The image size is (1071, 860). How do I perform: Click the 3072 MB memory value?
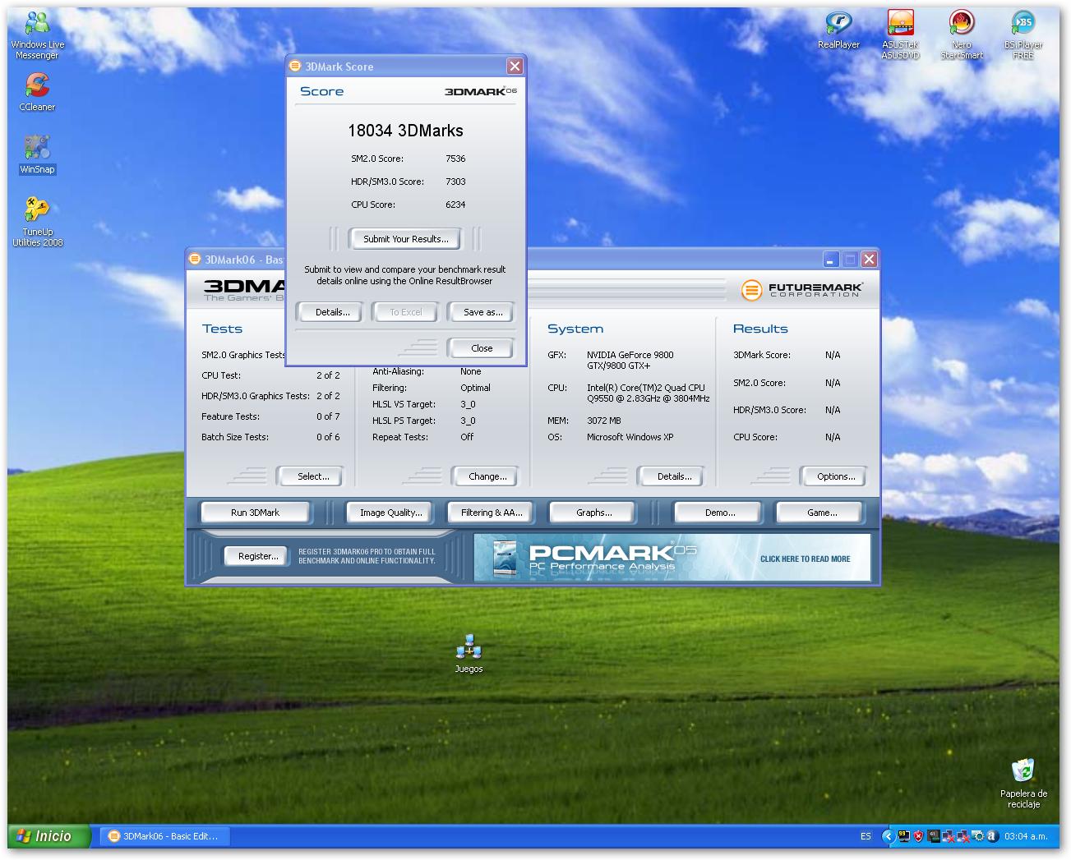pyautogui.click(x=603, y=421)
